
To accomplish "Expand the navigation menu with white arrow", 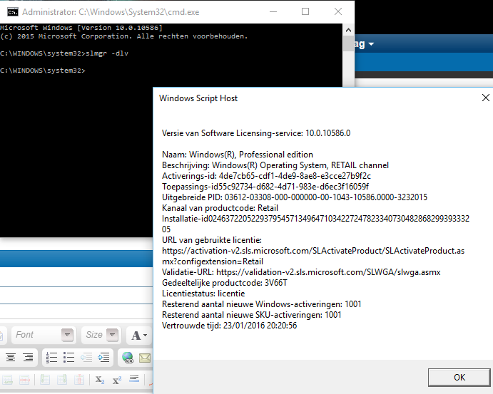I will (371, 44).
